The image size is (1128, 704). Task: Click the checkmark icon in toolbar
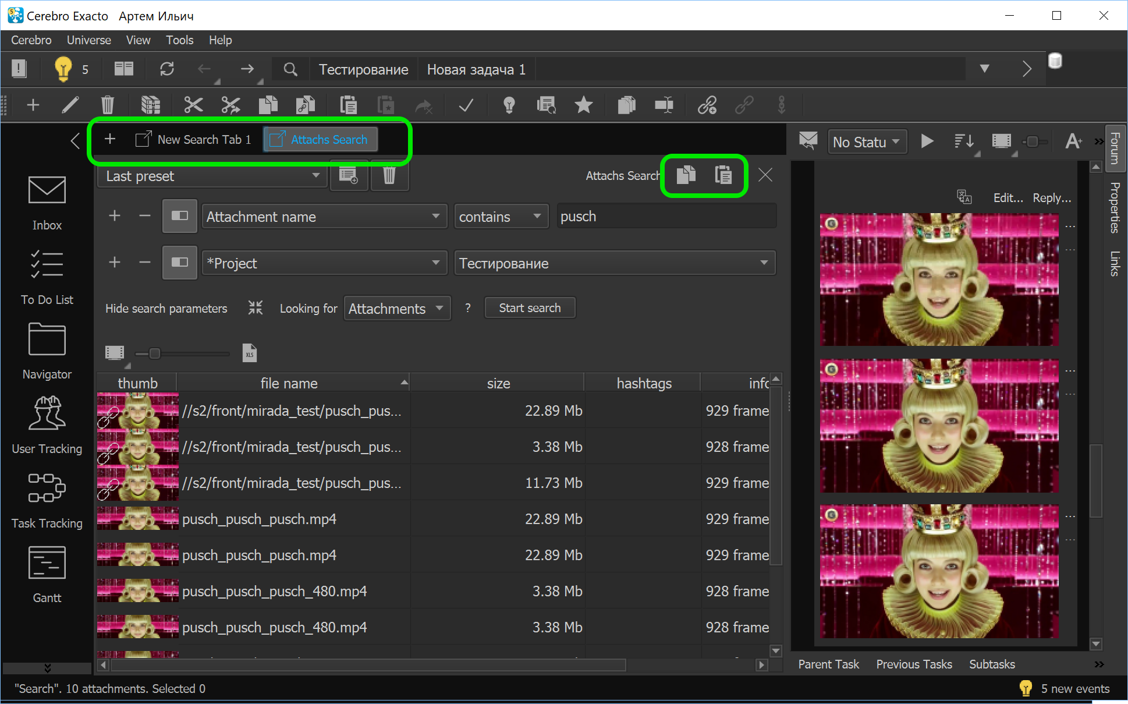[466, 105]
